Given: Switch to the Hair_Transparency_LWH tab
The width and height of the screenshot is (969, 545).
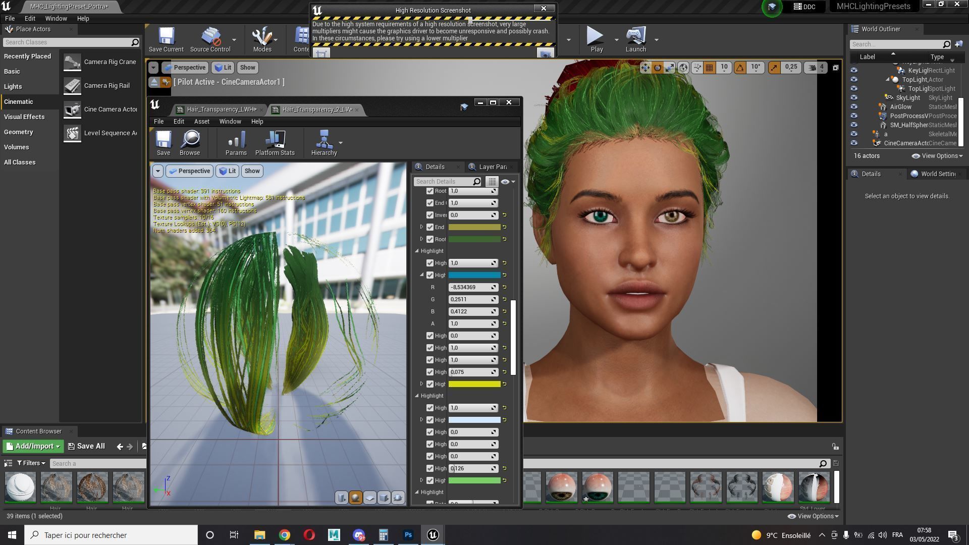Looking at the screenshot, I should click(x=220, y=110).
